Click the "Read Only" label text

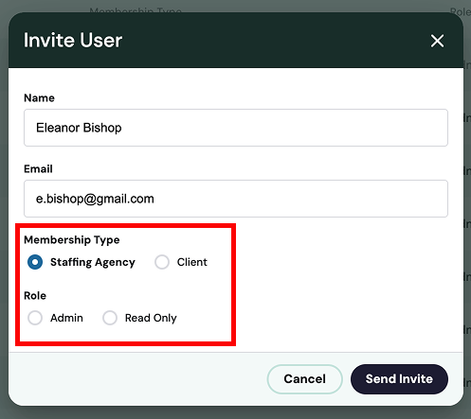pos(151,318)
